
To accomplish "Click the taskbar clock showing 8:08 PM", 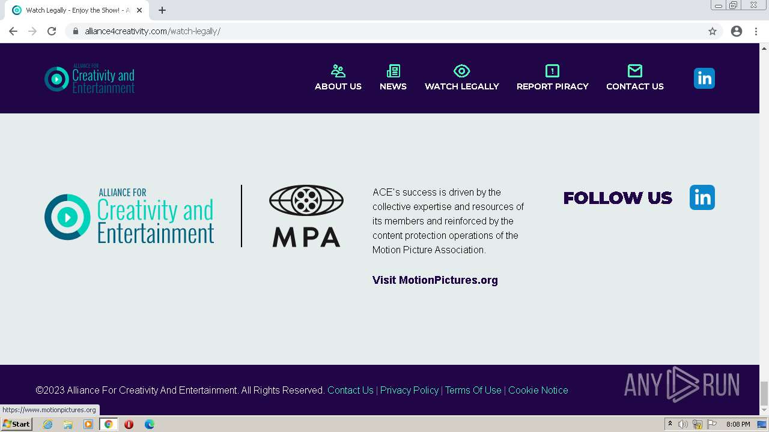I will pyautogui.click(x=738, y=424).
